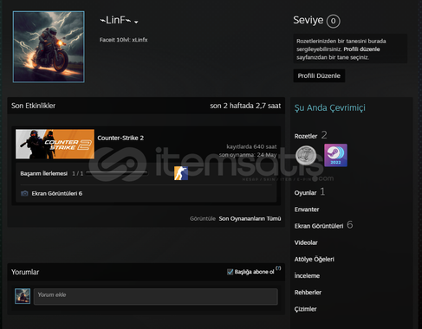Open the Son Oynananların Tümü link
The image size is (422, 329).
click(x=250, y=218)
